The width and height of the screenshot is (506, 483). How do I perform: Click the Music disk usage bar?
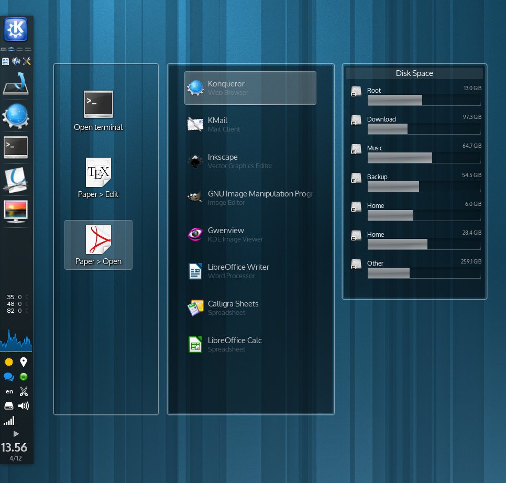(x=424, y=158)
